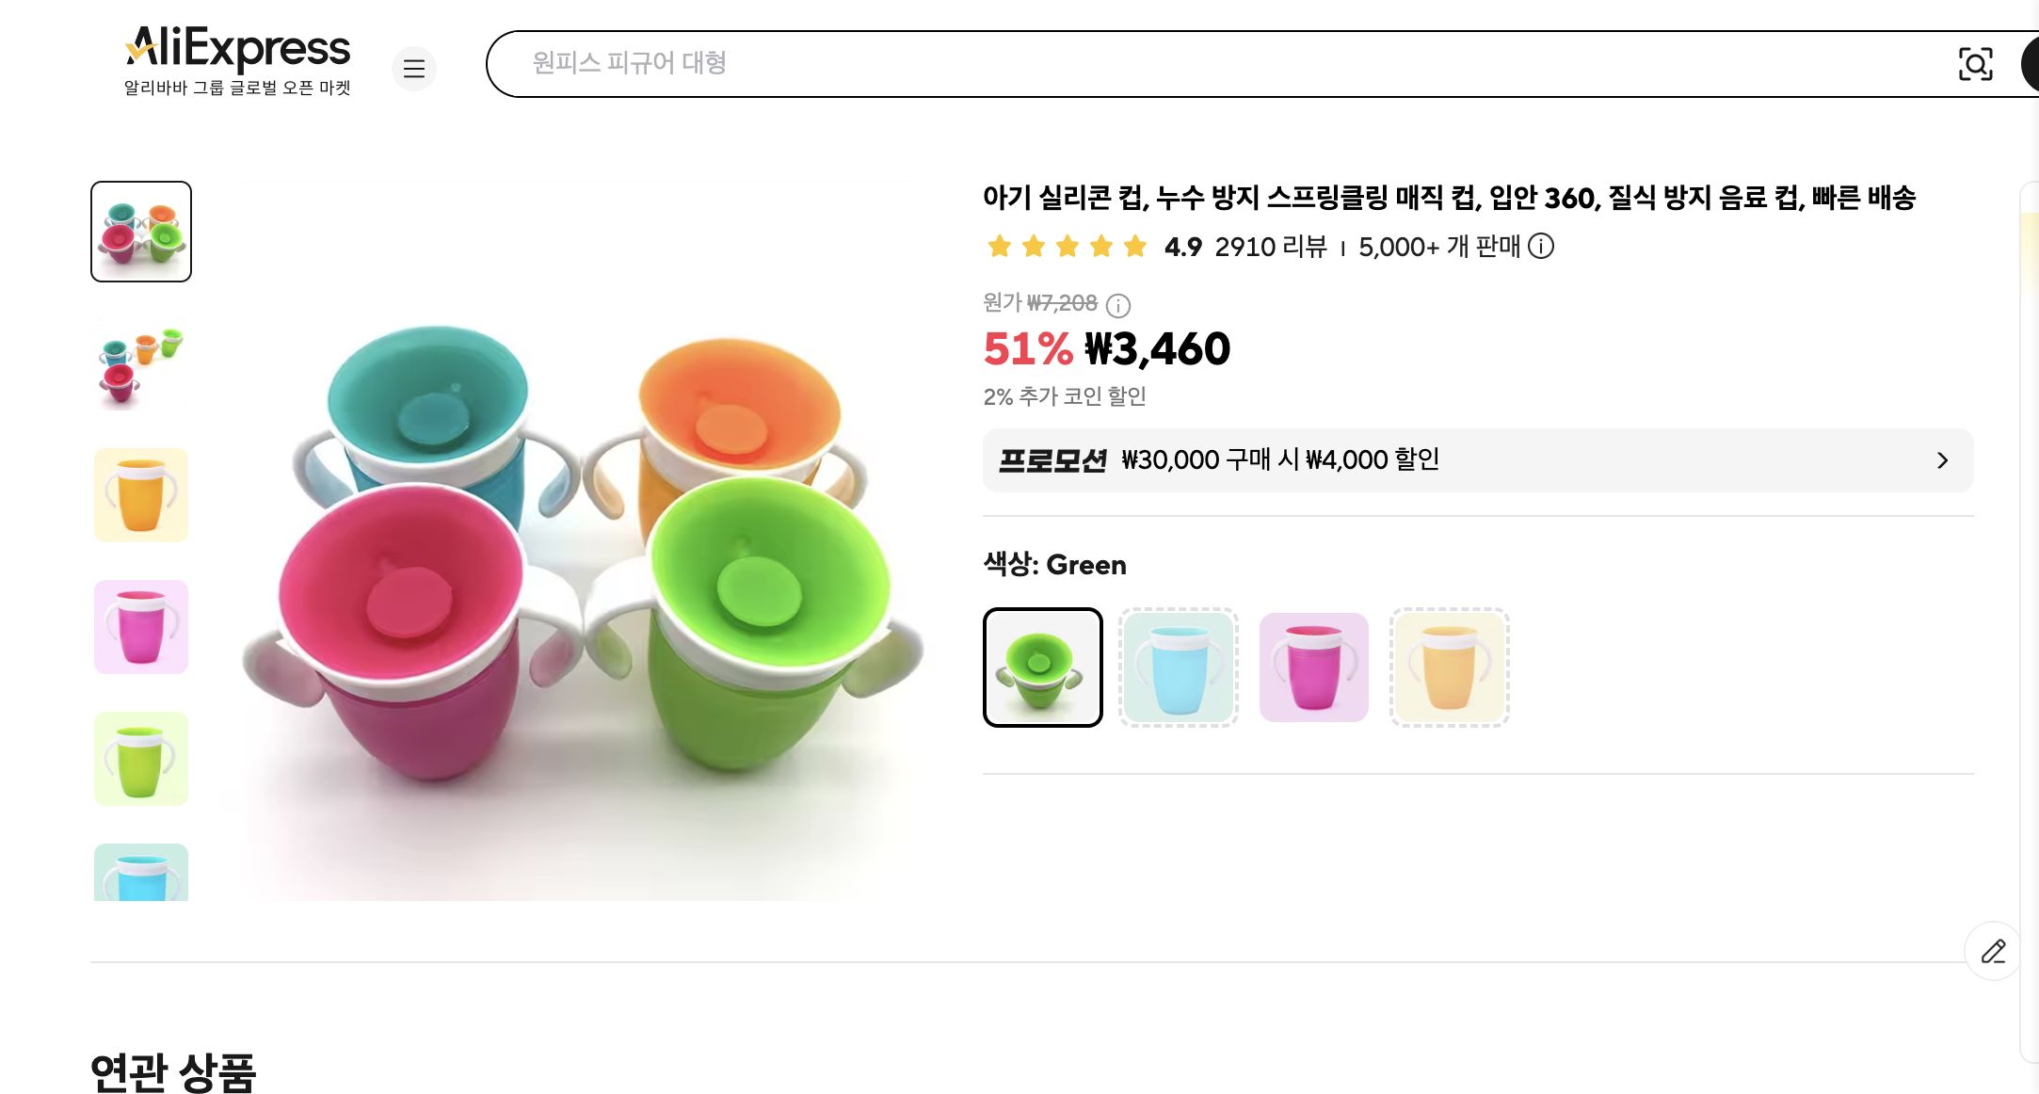This screenshot has width=2039, height=1094.
Task: Select the orange cup gallery thumbnail
Action: pyautogui.click(x=140, y=494)
